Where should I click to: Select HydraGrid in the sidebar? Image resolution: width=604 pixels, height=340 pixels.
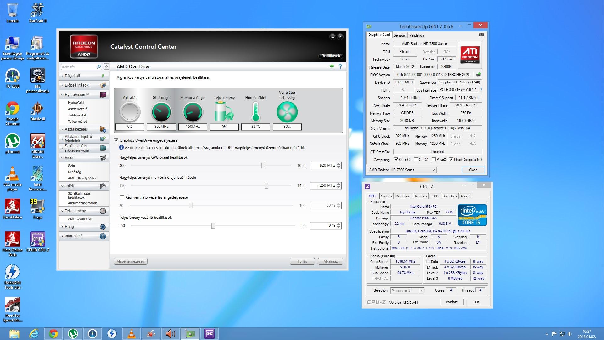(76, 103)
